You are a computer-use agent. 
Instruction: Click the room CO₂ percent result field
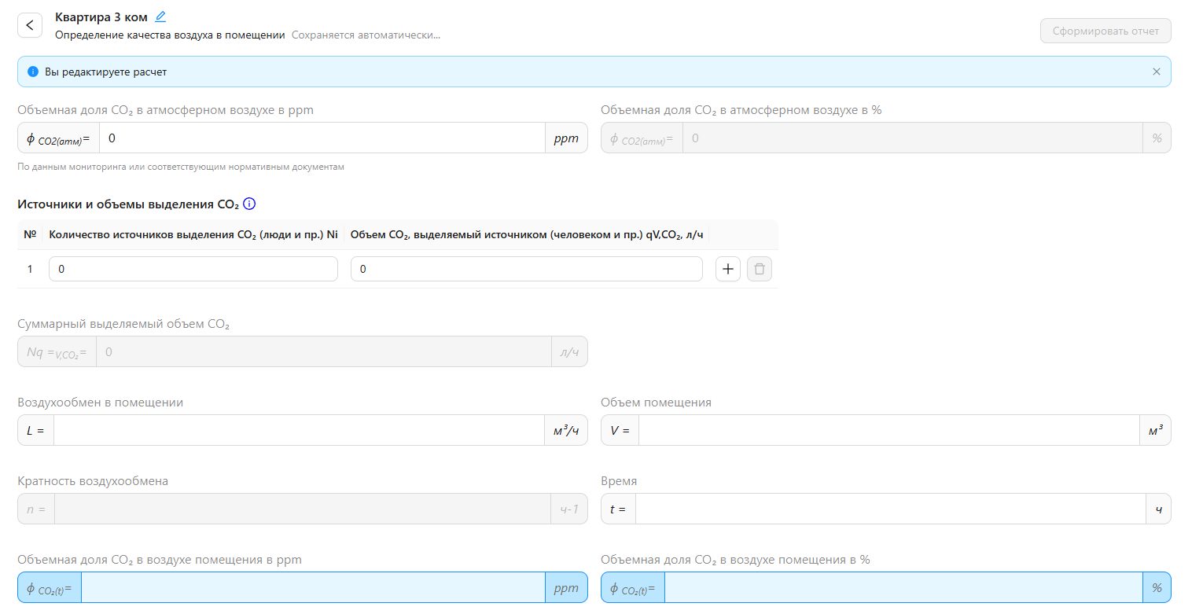pyautogui.click(x=903, y=588)
